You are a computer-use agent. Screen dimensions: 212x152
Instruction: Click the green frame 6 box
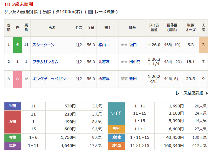coord(17,45)
